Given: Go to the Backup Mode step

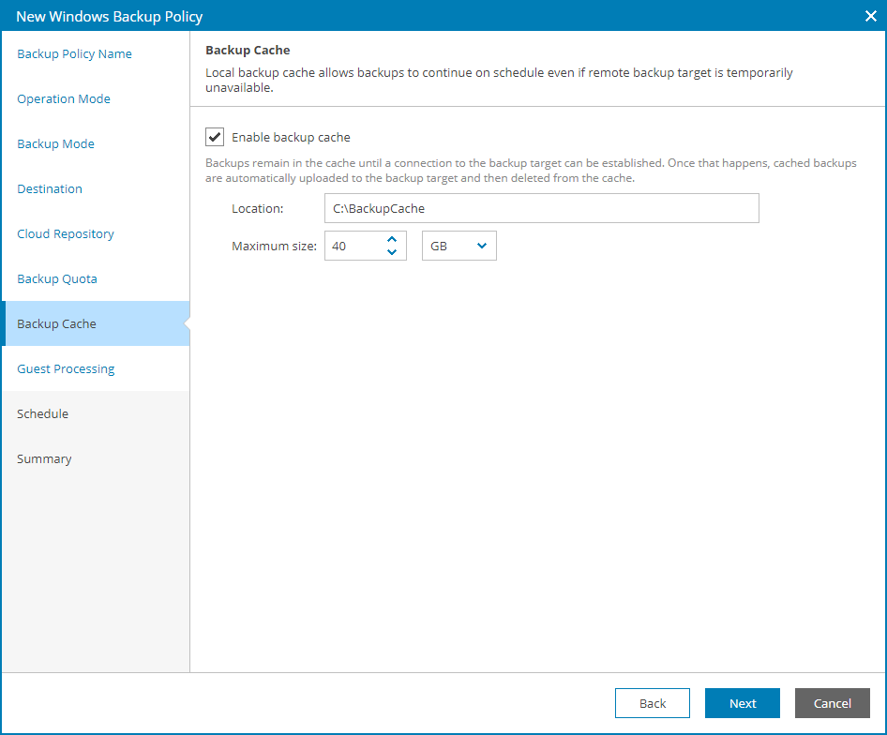Looking at the screenshot, I should coord(55,143).
